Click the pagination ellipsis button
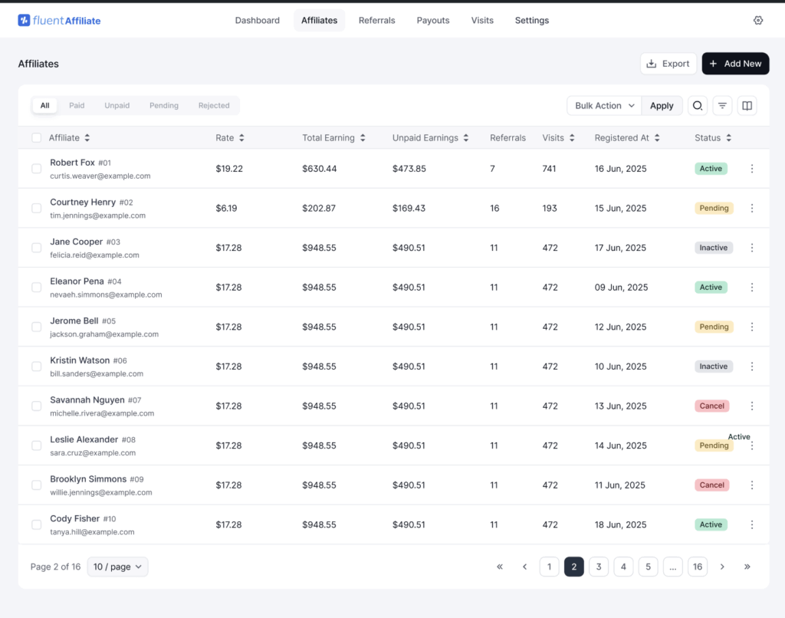The height and width of the screenshot is (618, 785). (x=673, y=567)
